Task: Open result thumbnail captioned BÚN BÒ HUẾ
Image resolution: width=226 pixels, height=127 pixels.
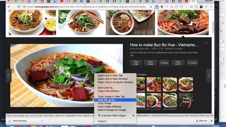Action: pos(130,23)
